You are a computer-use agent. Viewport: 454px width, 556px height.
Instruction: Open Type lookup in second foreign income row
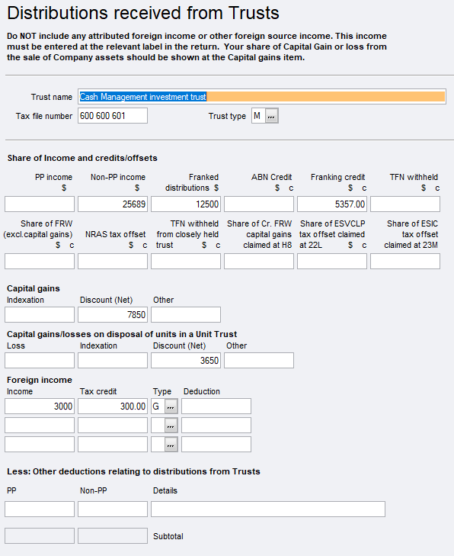[x=171, y=426]
